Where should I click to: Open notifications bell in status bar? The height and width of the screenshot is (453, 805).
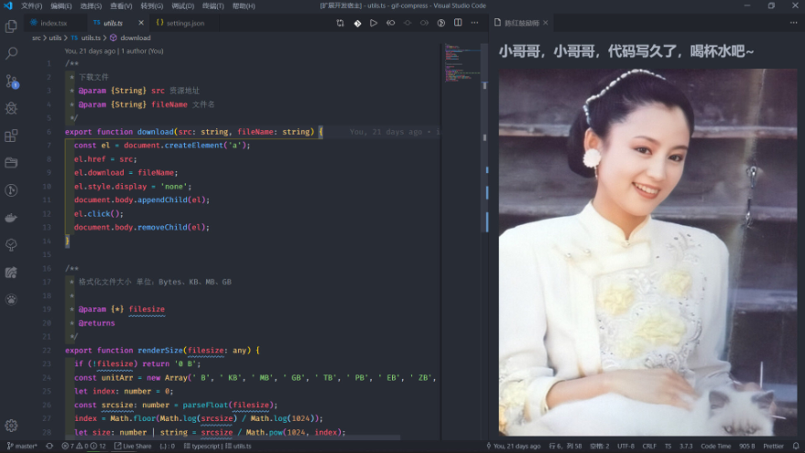point(796,446)
